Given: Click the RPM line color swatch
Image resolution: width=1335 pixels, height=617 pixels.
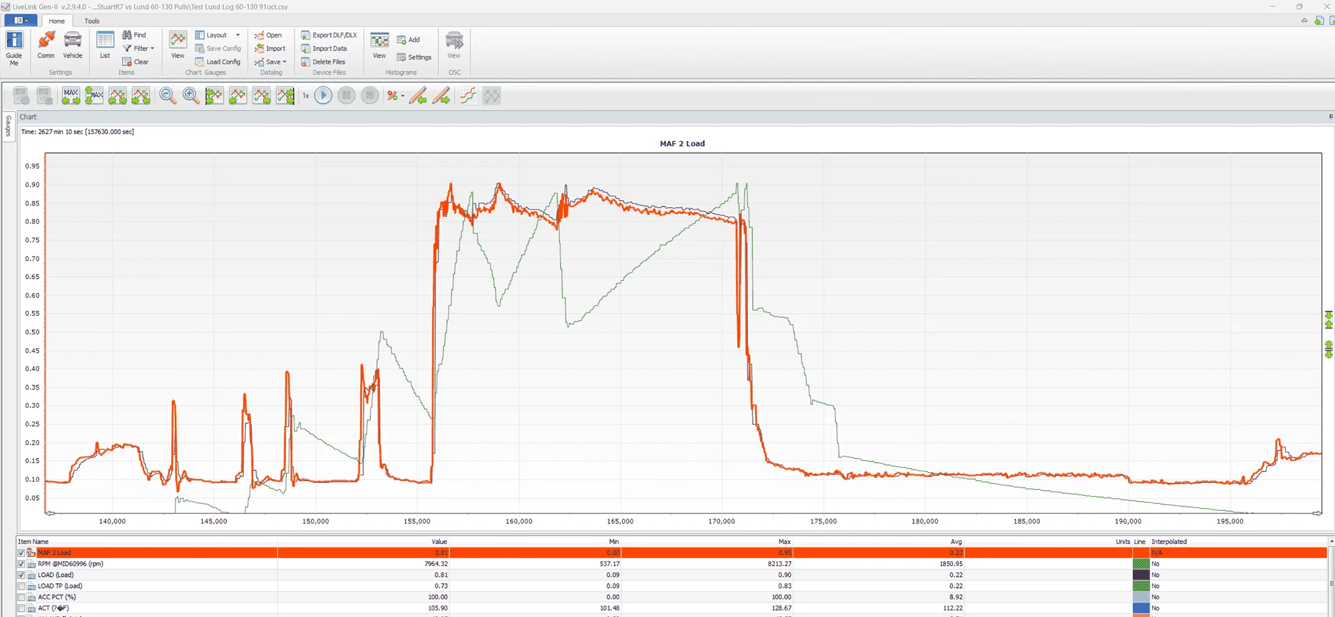Looking at the screenshot, I should click(1141, 564).
